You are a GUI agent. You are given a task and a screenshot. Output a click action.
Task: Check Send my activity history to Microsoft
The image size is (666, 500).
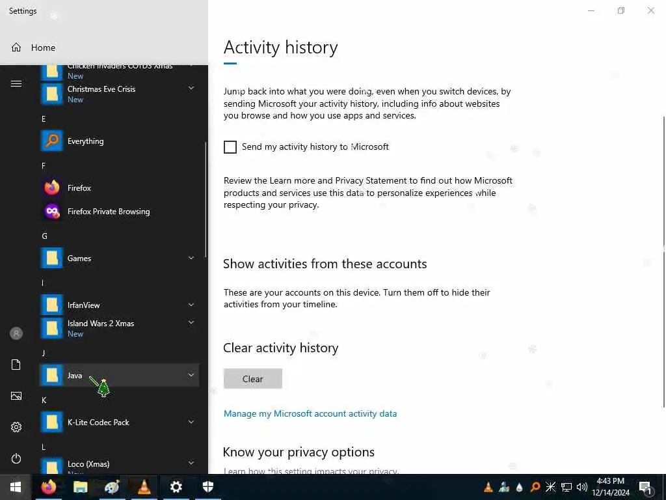tap(230, 147)
